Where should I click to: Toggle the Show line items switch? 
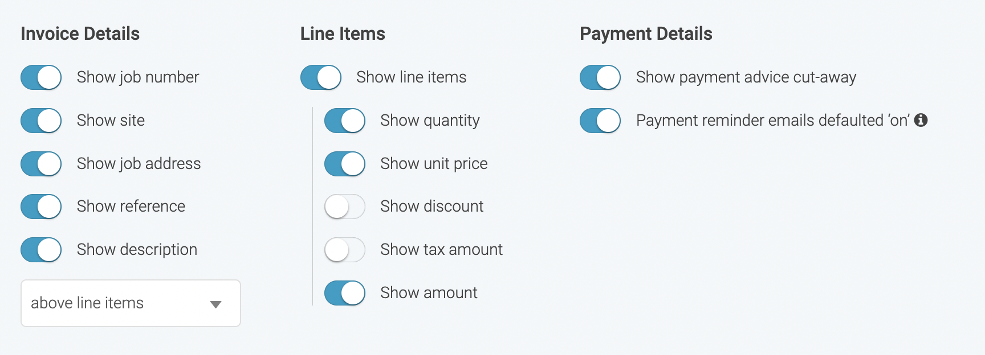[x=321, y=77]
